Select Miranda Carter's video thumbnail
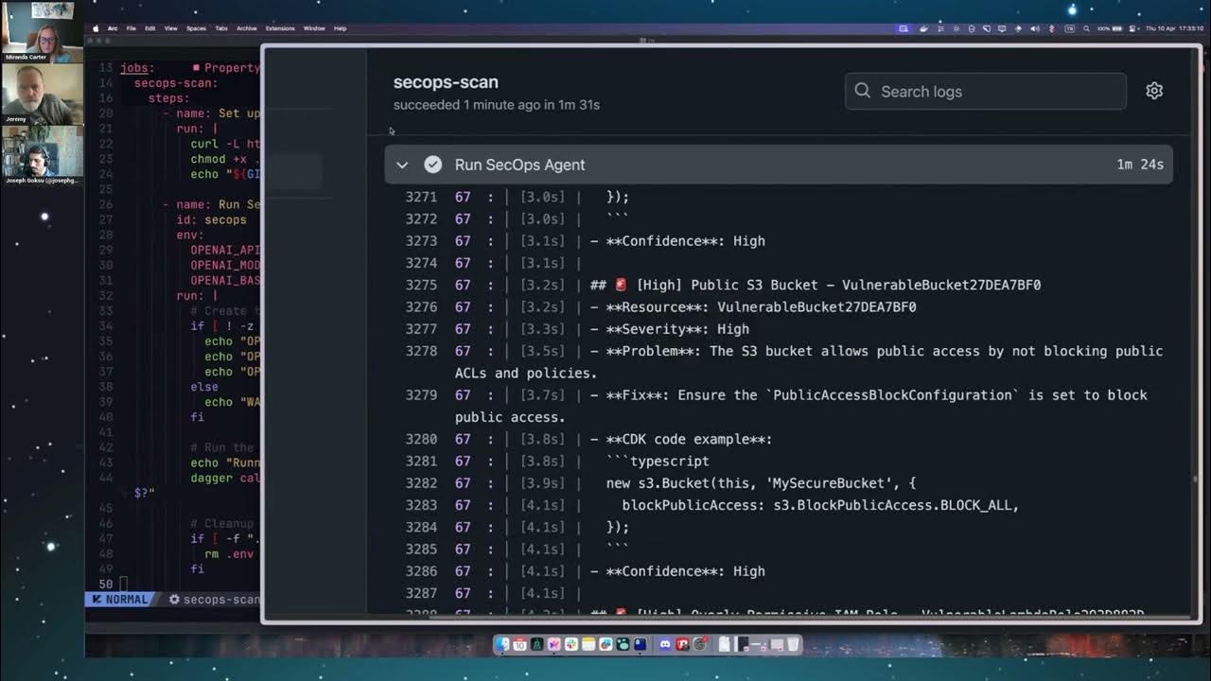The image size is (1211, 681). click(40, 28)
